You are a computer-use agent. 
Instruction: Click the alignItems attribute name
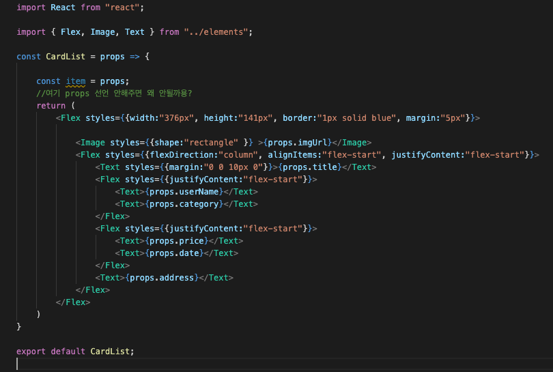click(292, 155)
